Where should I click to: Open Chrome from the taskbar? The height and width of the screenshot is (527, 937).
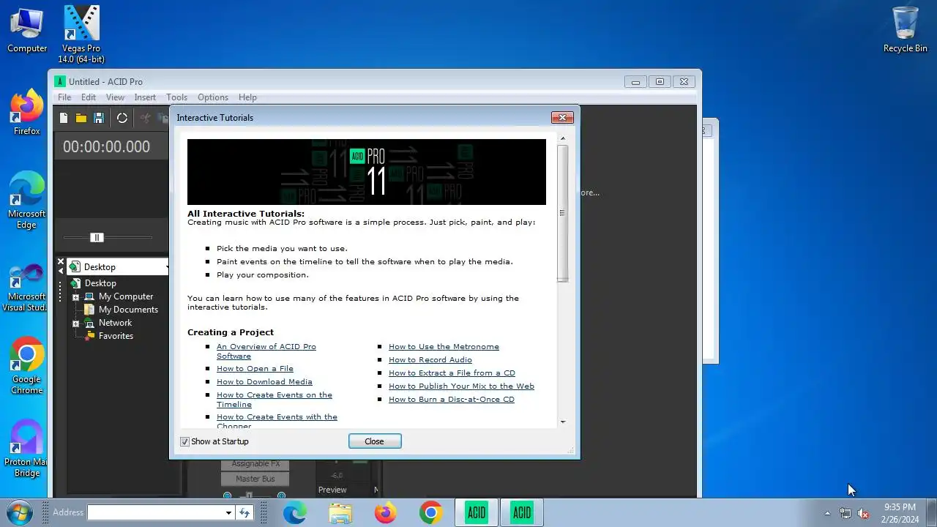[x=431, y=513]
